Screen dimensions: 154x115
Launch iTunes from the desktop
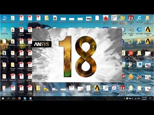[x=114, y=88]
